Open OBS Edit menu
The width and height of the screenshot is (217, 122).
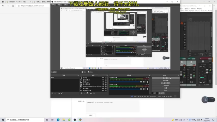click(x=60, y=5)
